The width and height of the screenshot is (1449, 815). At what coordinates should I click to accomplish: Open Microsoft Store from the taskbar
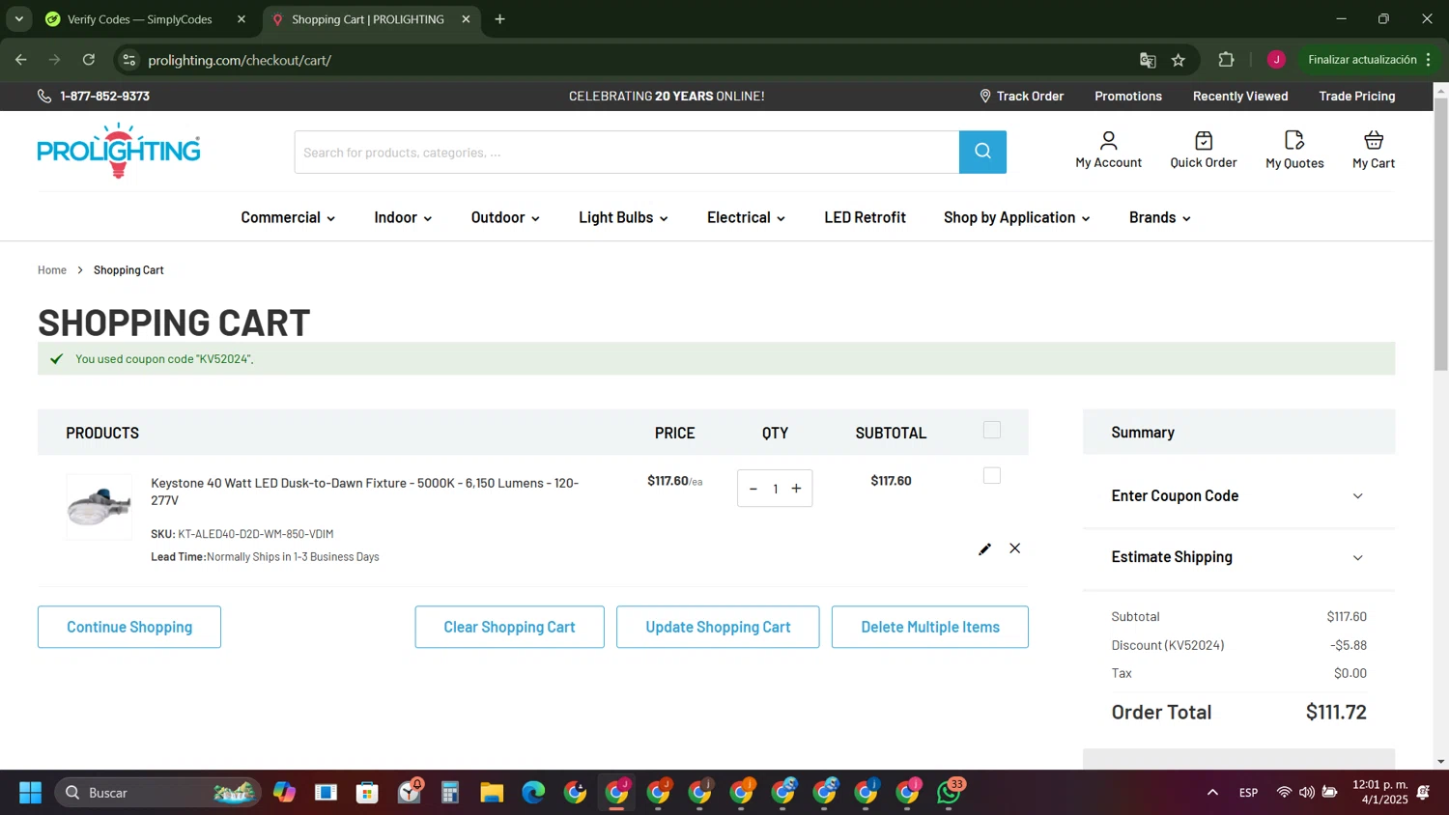(x=367, y=793)
